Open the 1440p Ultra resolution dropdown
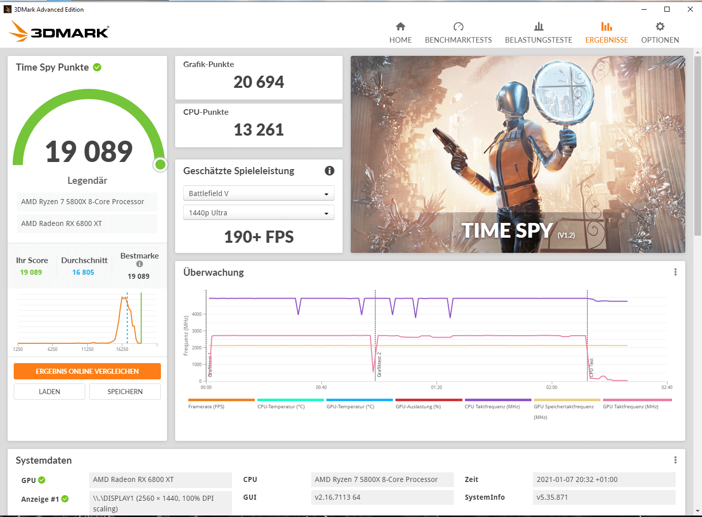The image size is (702, 517). point(259,213)
